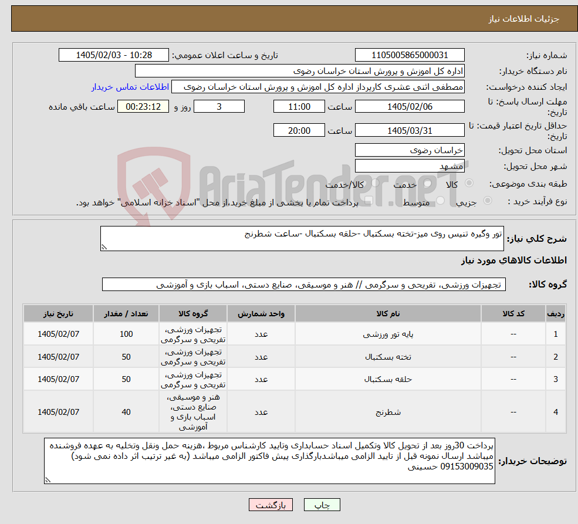Click the نام کالا column header
578x524 pixels.
pyautogui.click(x=388, y=313)
